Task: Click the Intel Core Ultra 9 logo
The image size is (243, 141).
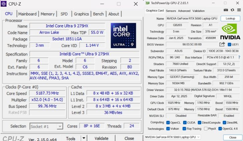Action: (x=124, y=36)
